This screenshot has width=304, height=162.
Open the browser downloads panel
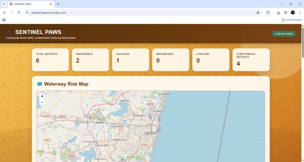[x=278, y=12]
